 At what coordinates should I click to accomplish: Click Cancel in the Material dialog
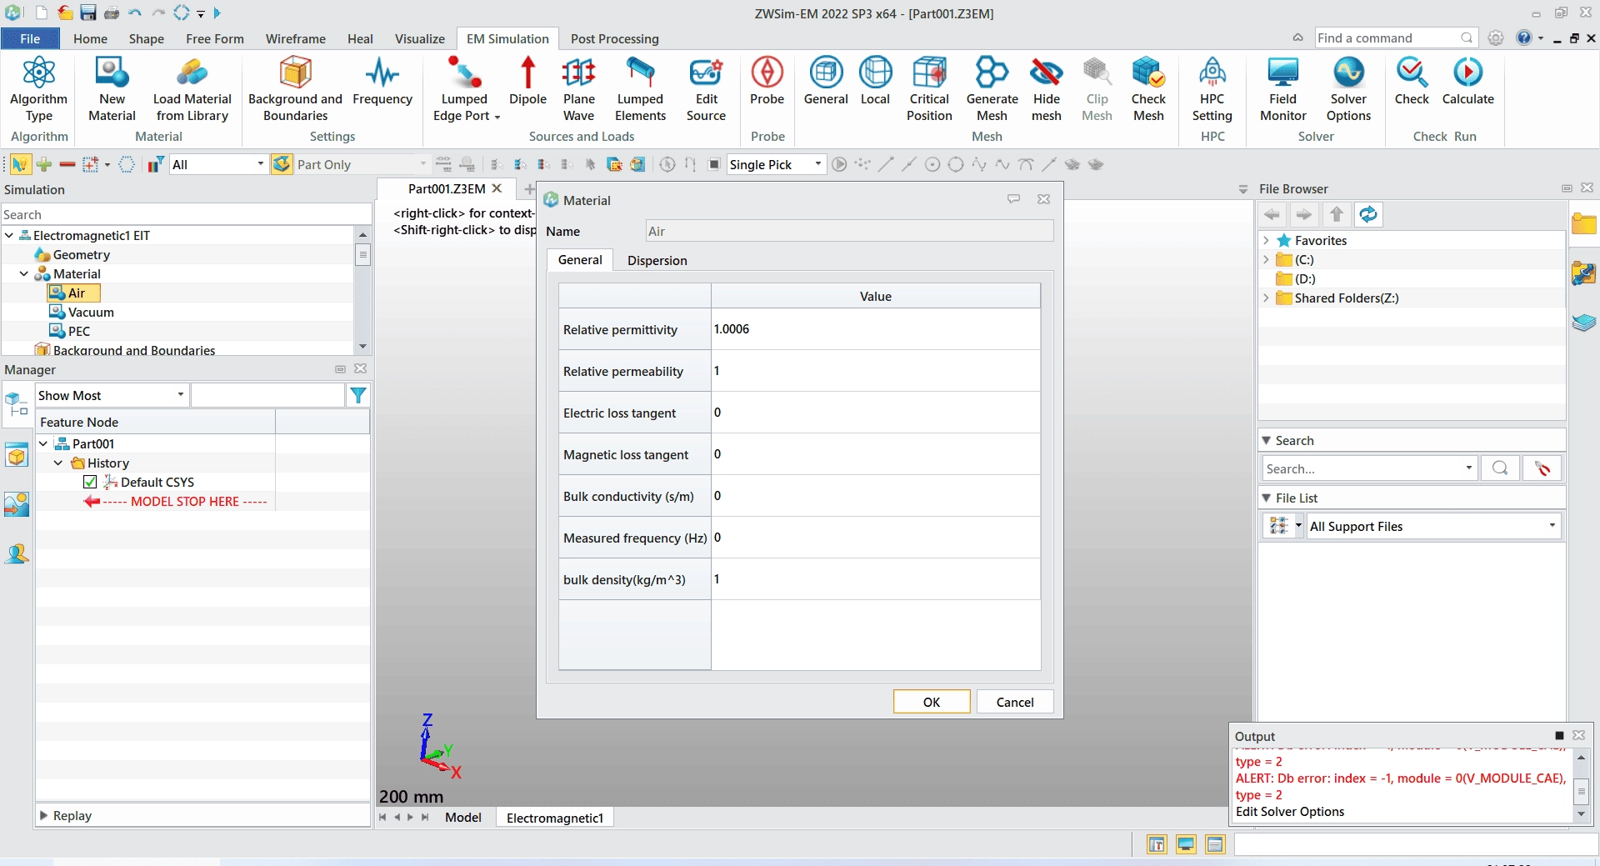(x=1015, y=702)
